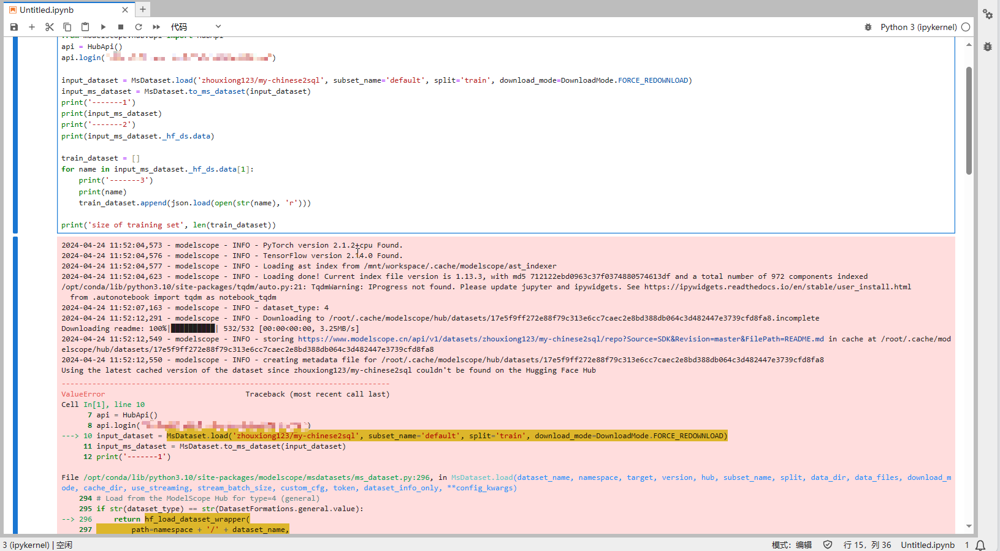Restart the kernel

point(139,27)
